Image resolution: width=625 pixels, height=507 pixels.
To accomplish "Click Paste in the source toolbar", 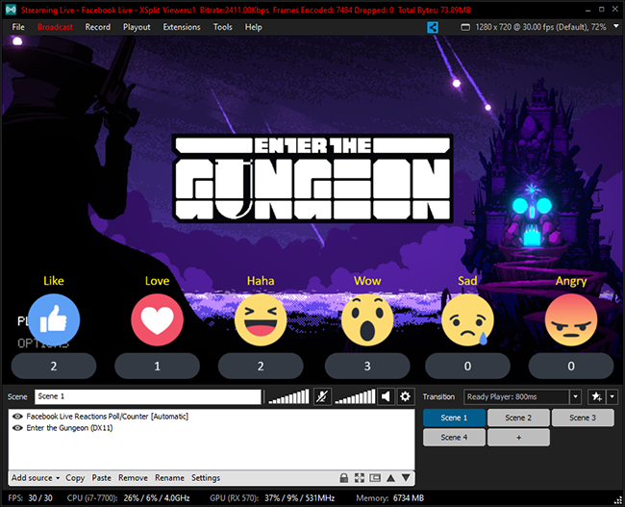I will click(x=102, y=478).
